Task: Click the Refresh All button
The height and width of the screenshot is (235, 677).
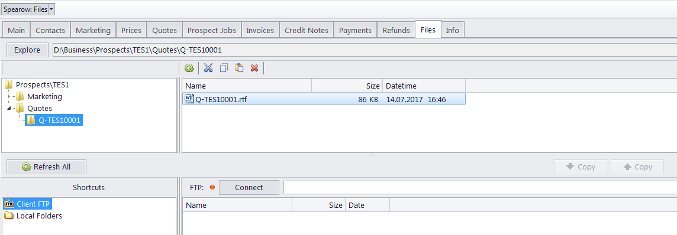Action: click(46, 167)
